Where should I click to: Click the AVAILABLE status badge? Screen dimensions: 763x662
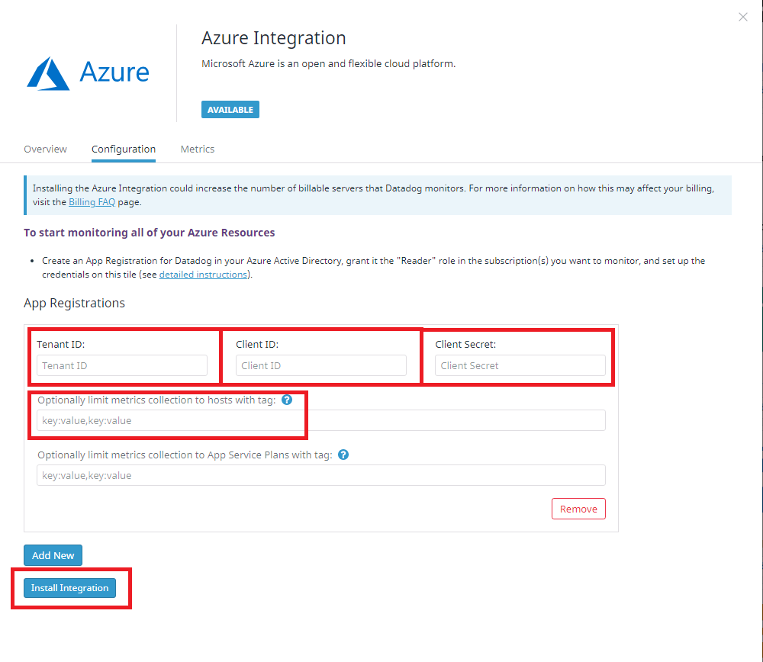point(230,109)
